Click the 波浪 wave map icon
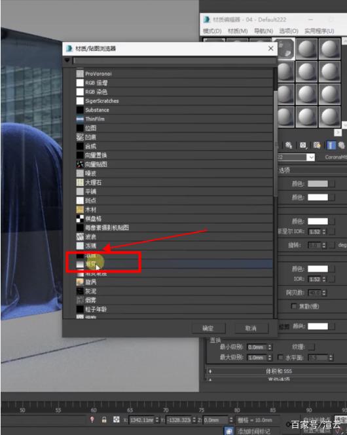 click(80, 236)
